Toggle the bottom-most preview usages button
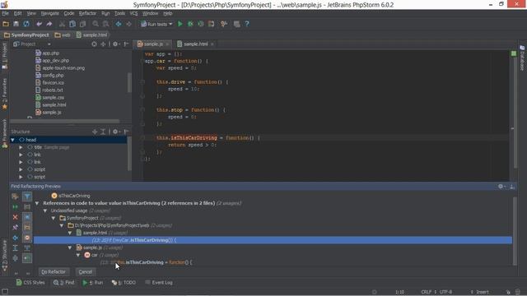This screenshot has height=296, width=527. [27, 258]
